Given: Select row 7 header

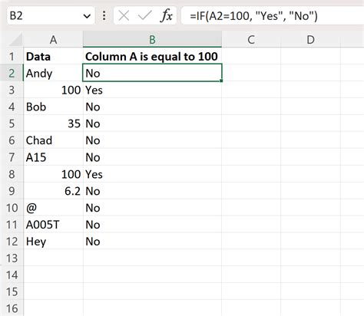Looking at the screenshot, I should pos(12,157).
